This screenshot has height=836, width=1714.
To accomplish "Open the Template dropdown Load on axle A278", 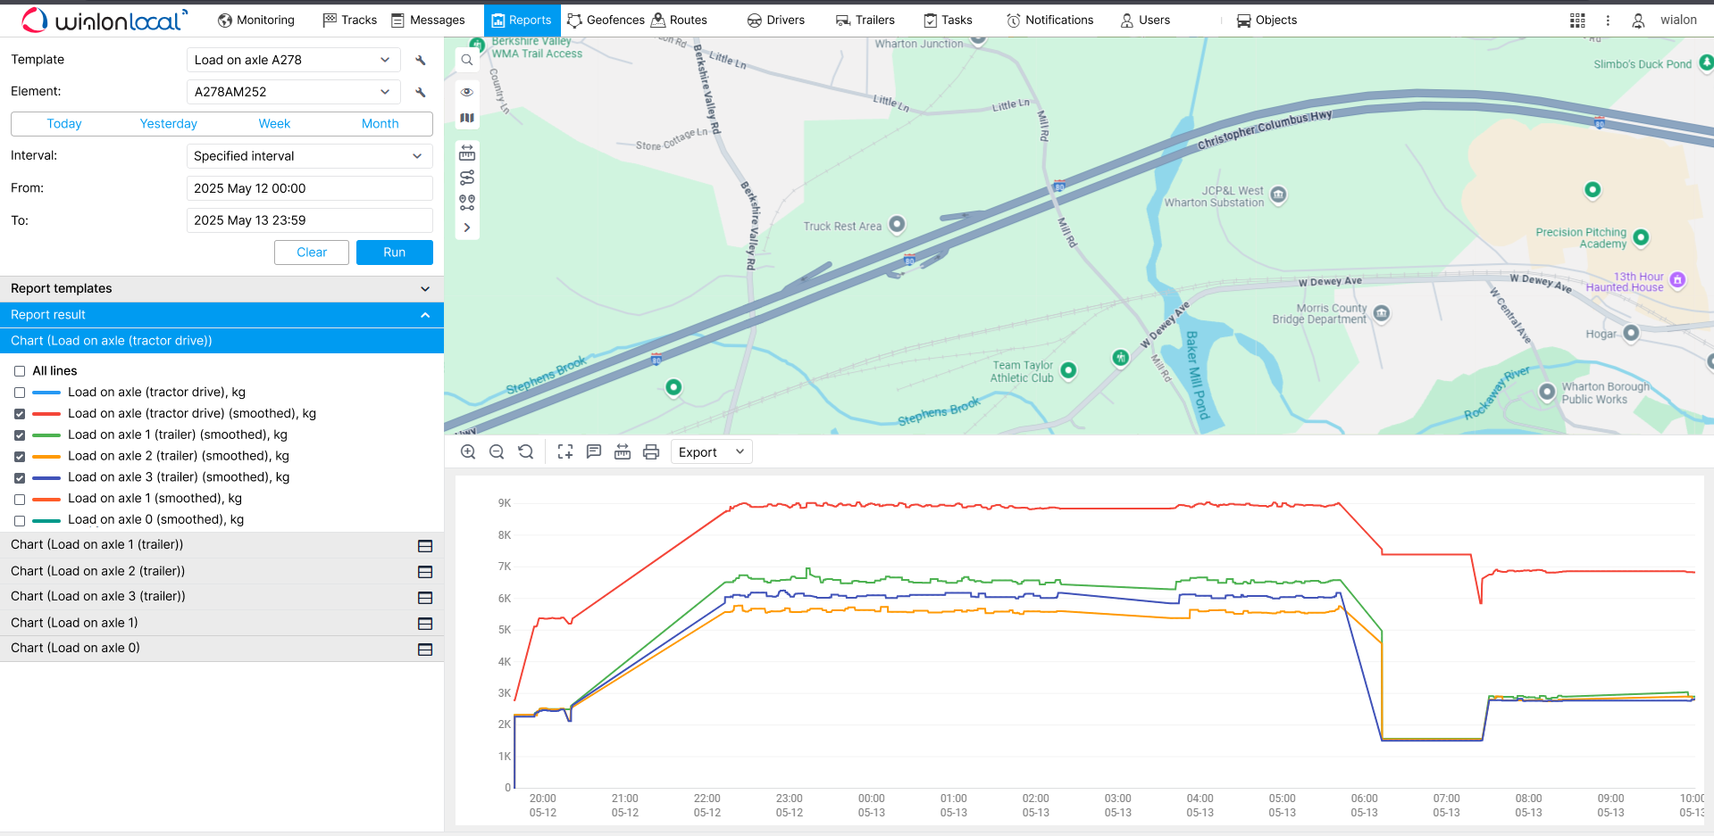I will (x=292, y=60).
